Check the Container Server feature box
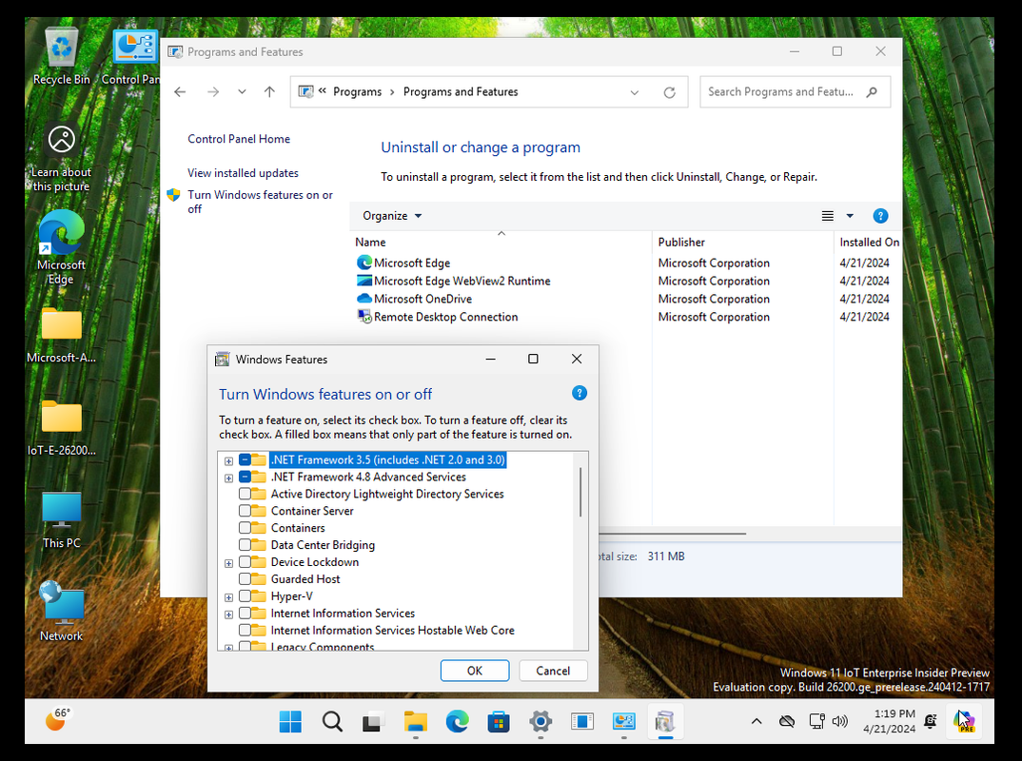The image size is (1022, 761). pyautogui.click(x=245, y=511)
